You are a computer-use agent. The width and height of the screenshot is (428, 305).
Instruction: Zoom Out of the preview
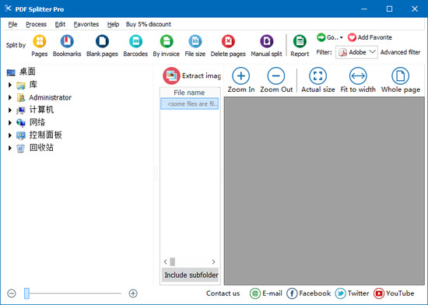(276, 80)
